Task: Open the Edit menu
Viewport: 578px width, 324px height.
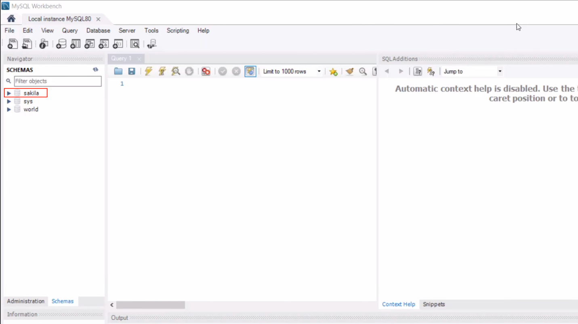Action: 27,30
